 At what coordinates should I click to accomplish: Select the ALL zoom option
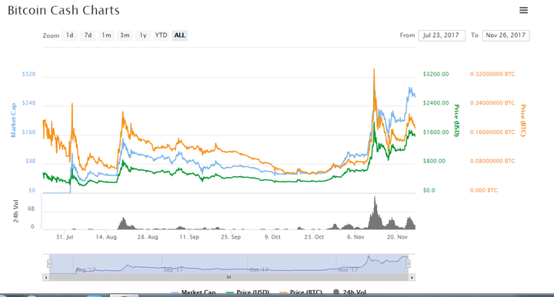[x=179, y=35]
